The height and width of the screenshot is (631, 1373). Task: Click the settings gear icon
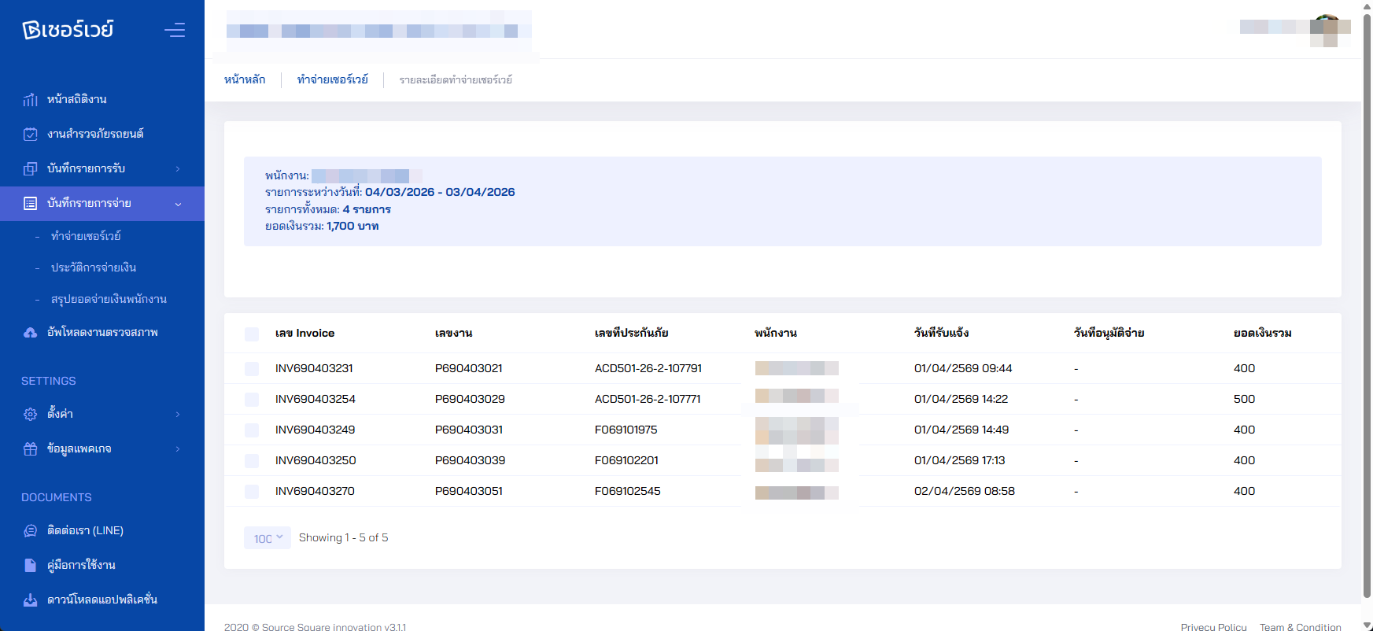click(30, 415)
